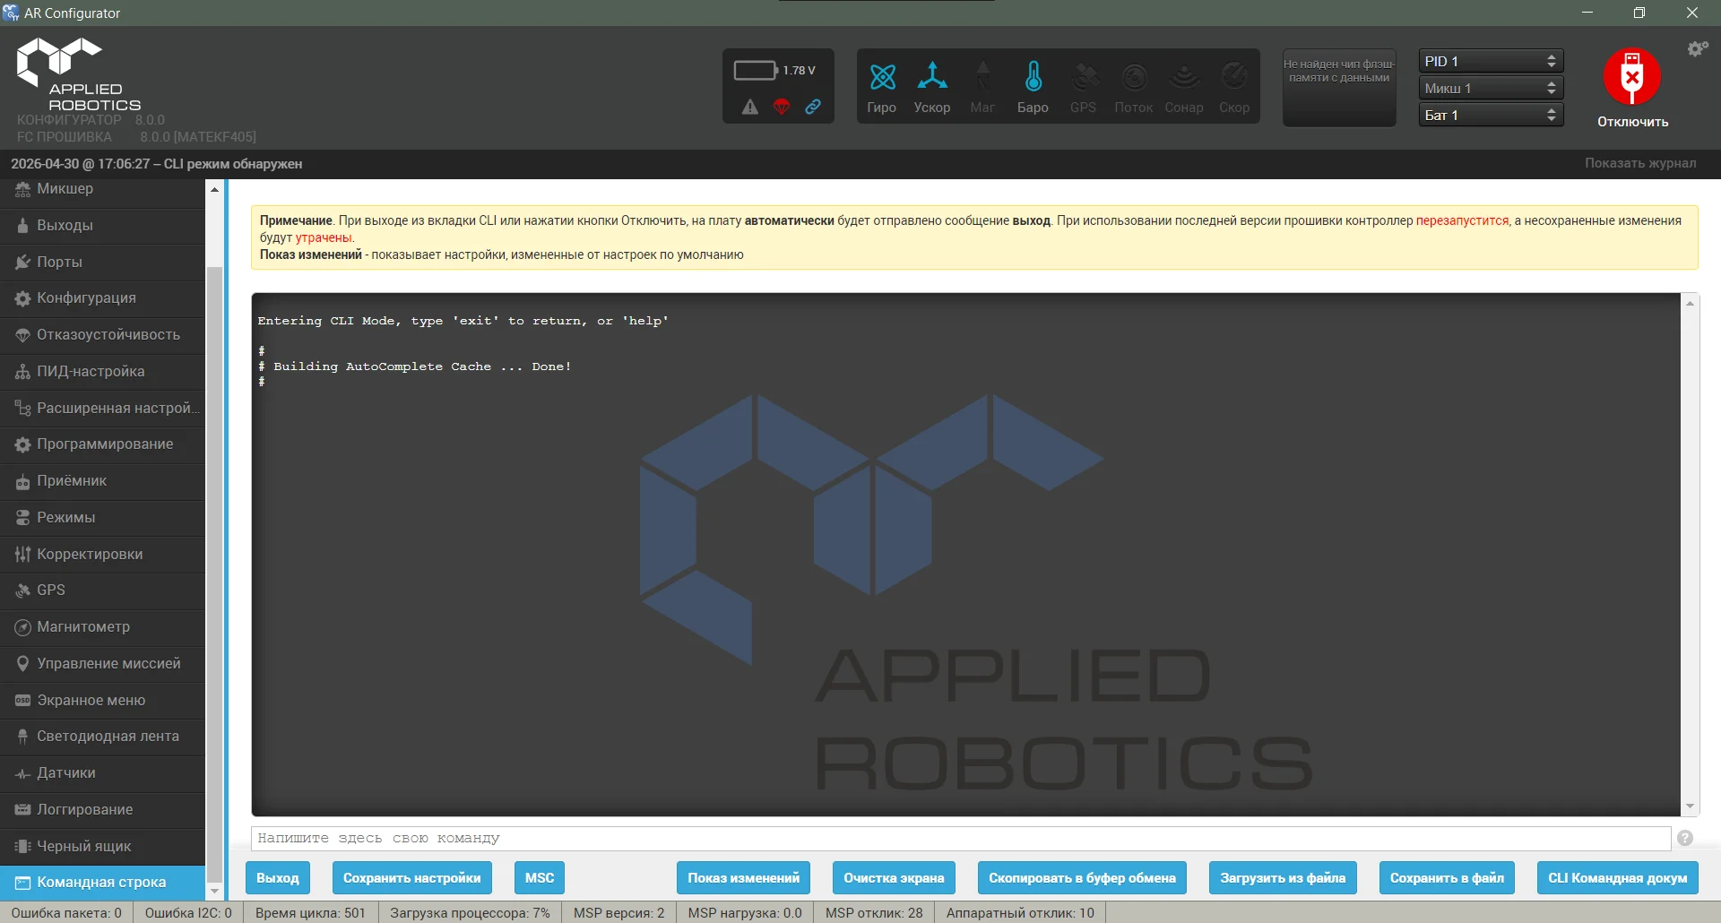Open the Корректировки tab
The height and width of the screenshot is (923, 1721).
102,555
